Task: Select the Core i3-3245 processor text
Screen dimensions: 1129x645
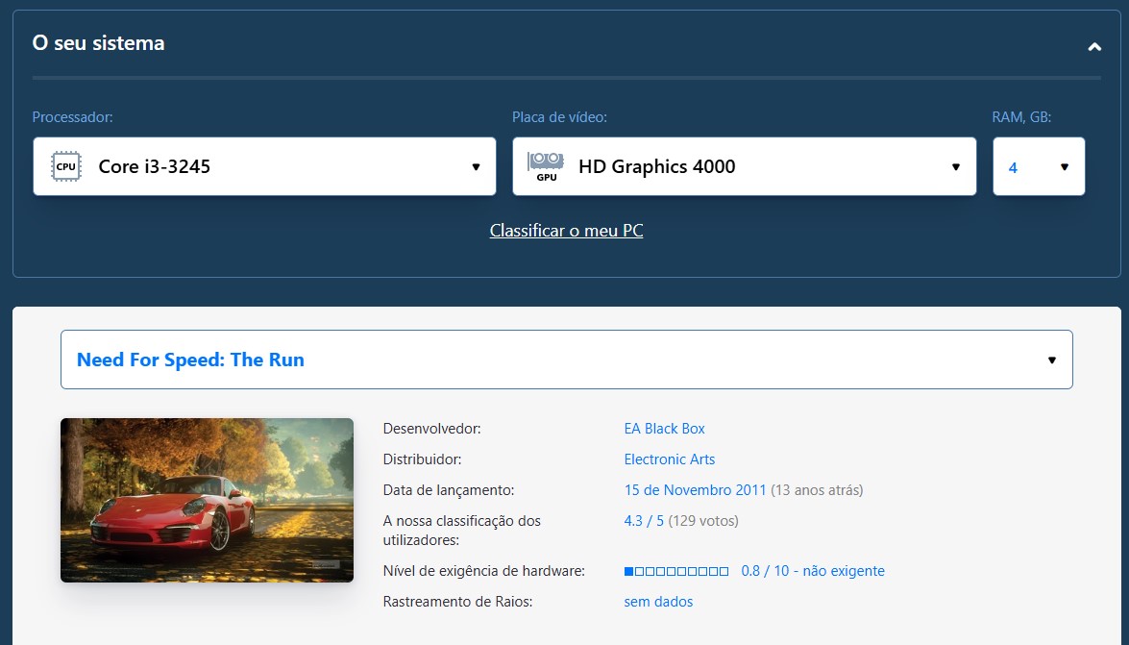Action: coord(154,167)
